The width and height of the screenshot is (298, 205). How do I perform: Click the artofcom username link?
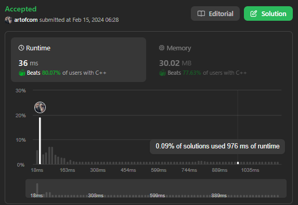26,20
